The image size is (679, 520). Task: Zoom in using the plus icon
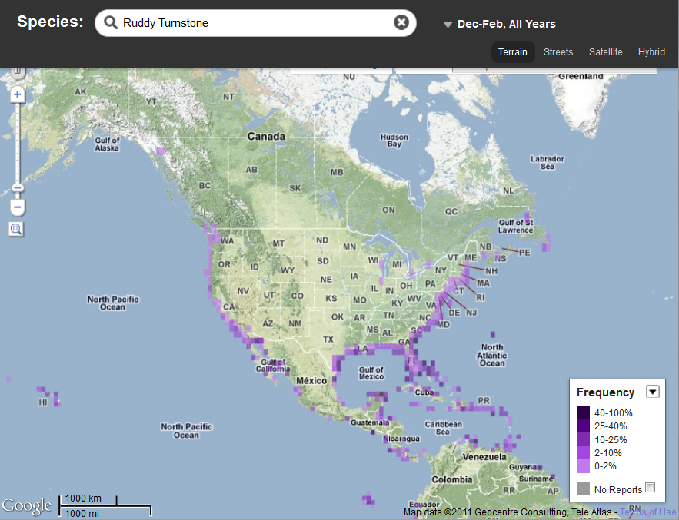click(x=17, y=94)
